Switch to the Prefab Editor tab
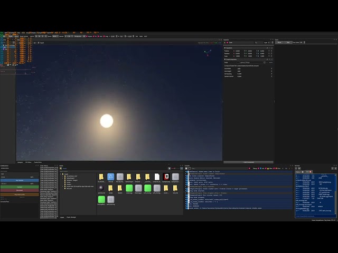 pos(38,162)
